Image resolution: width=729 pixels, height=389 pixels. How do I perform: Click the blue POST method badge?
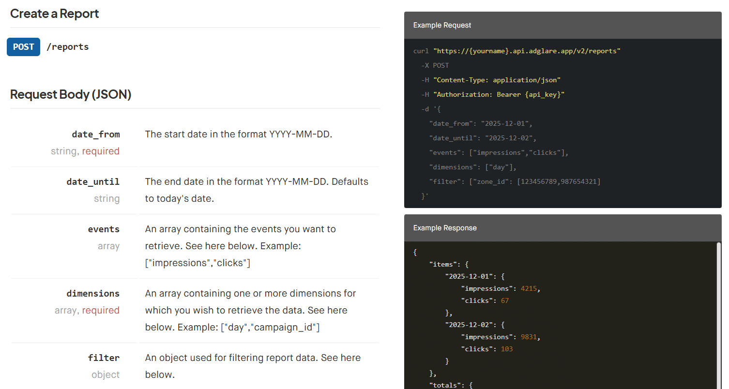23,47
